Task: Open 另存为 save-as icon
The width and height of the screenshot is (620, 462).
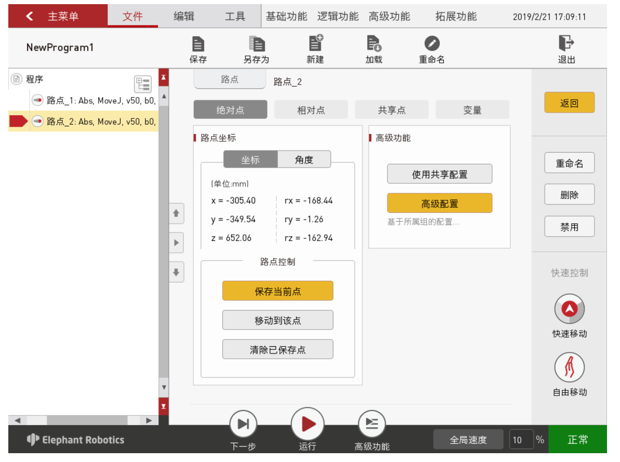Action: pyautogui.click(x=257, y=44)
